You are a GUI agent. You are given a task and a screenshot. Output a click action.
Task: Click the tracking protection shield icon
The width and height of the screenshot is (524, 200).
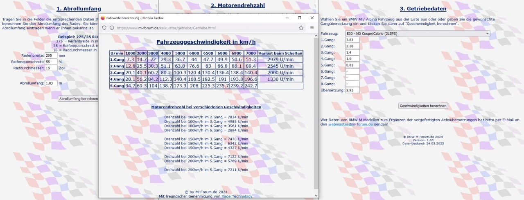click(x=104, y=28)
